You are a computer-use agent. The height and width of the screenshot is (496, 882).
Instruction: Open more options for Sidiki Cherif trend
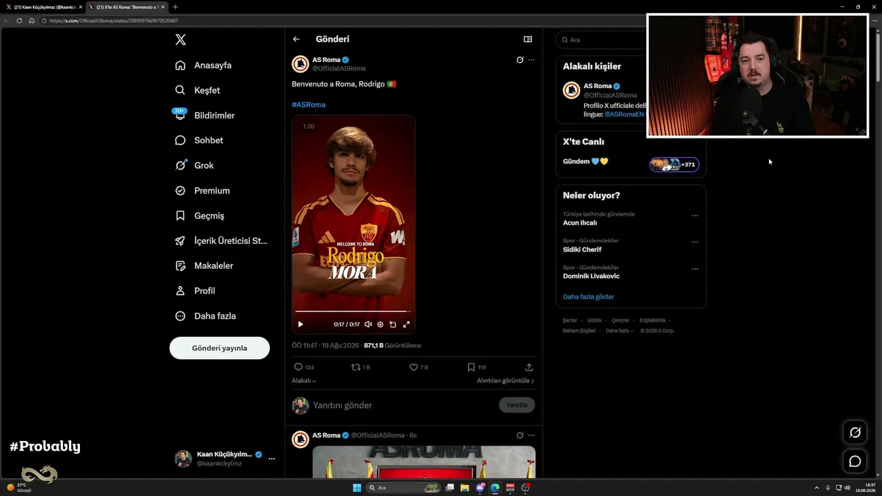695,242
